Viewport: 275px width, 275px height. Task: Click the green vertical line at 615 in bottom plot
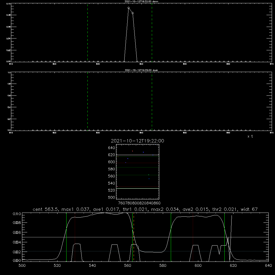point(224,237)
